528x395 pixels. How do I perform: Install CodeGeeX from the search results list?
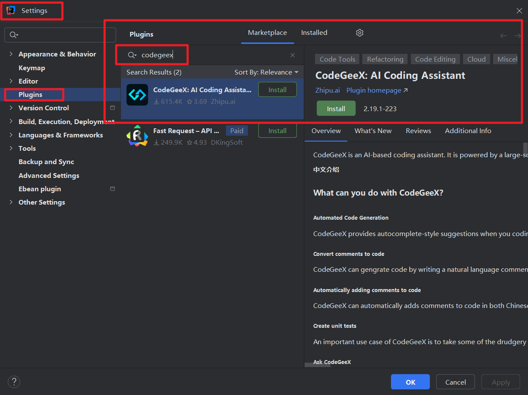277,90
